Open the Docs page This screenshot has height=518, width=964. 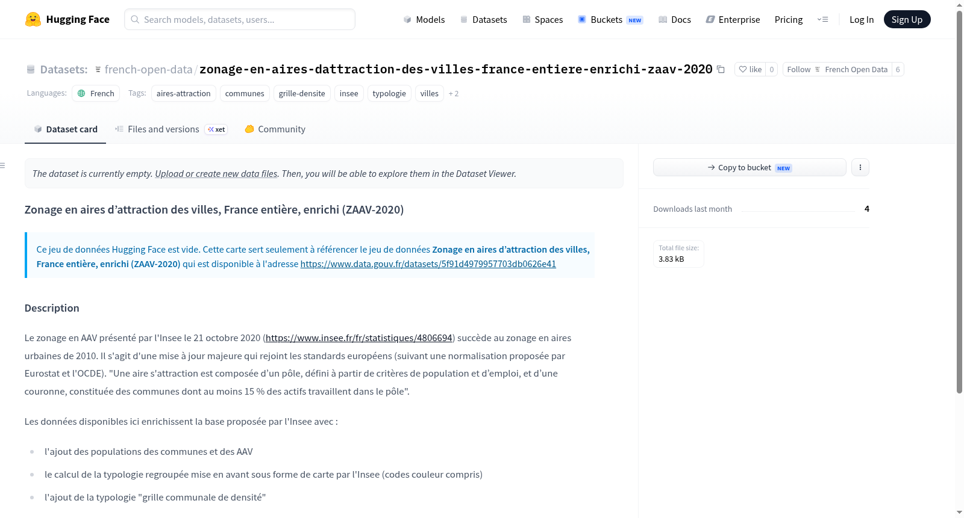point(675,19)
